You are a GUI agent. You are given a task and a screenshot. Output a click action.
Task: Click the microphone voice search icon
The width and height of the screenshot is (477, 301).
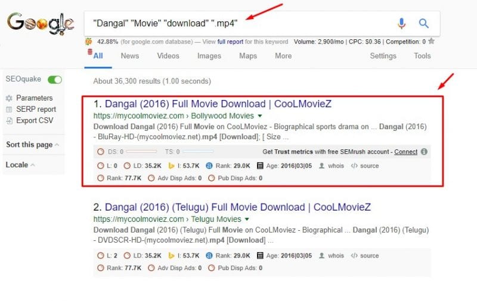point(401,23)
